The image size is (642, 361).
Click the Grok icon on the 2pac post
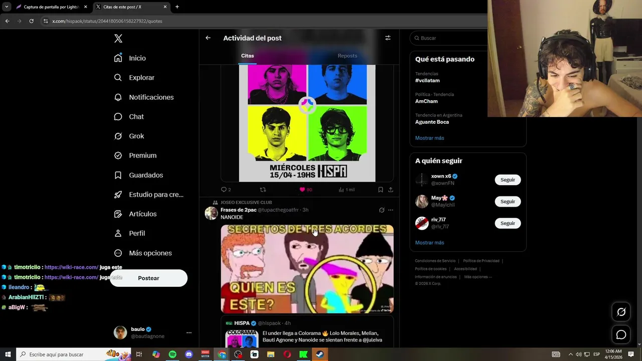click(382, 210)
